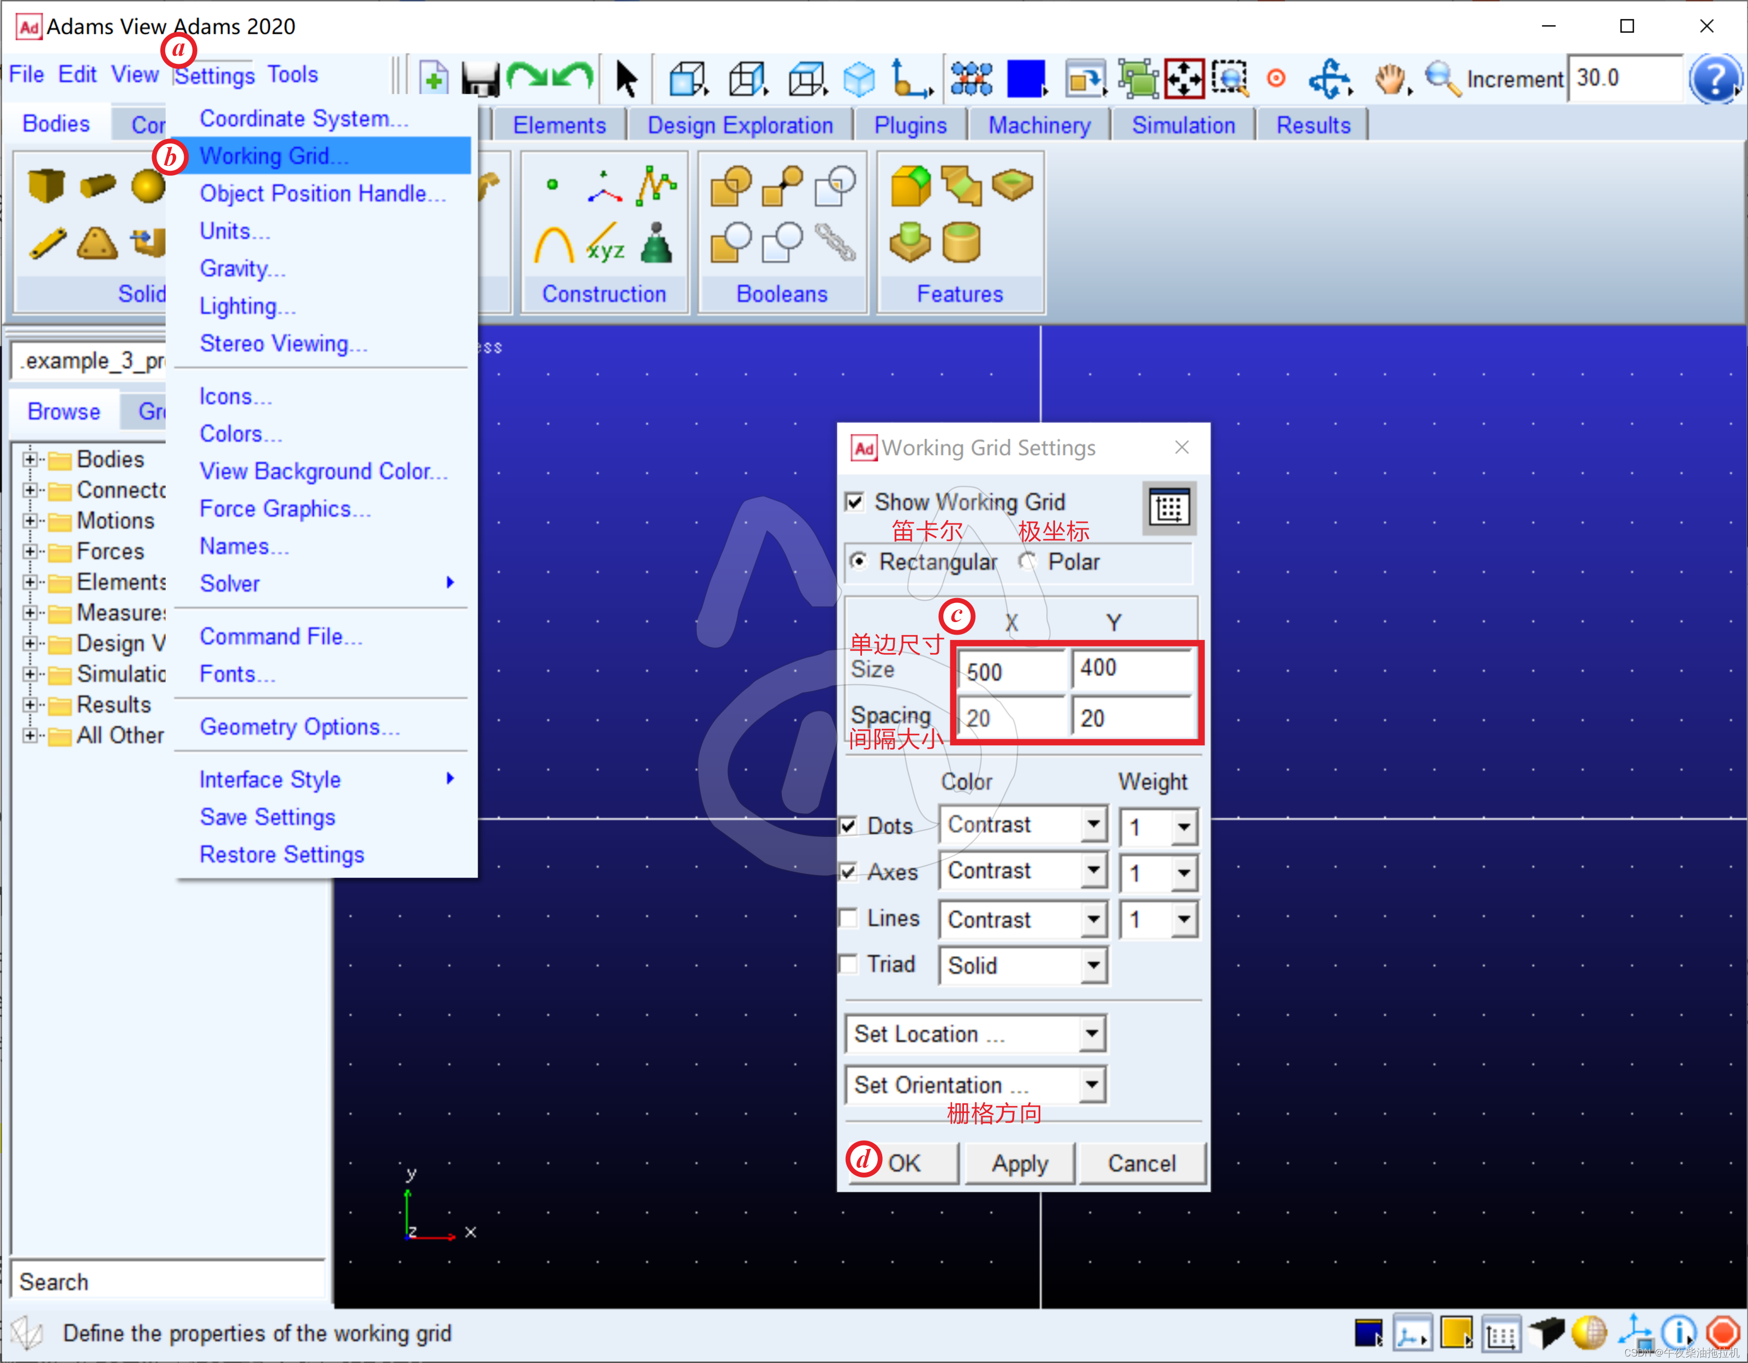Screen dimensions: 1748x1363
Task: Click the chain boolean icon
Action: click(835, 243)
